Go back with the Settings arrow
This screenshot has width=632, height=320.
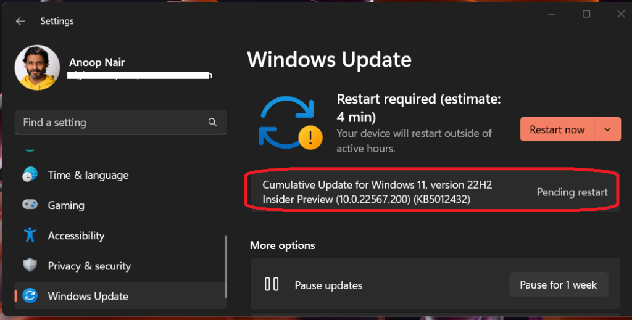coord(20,22)
